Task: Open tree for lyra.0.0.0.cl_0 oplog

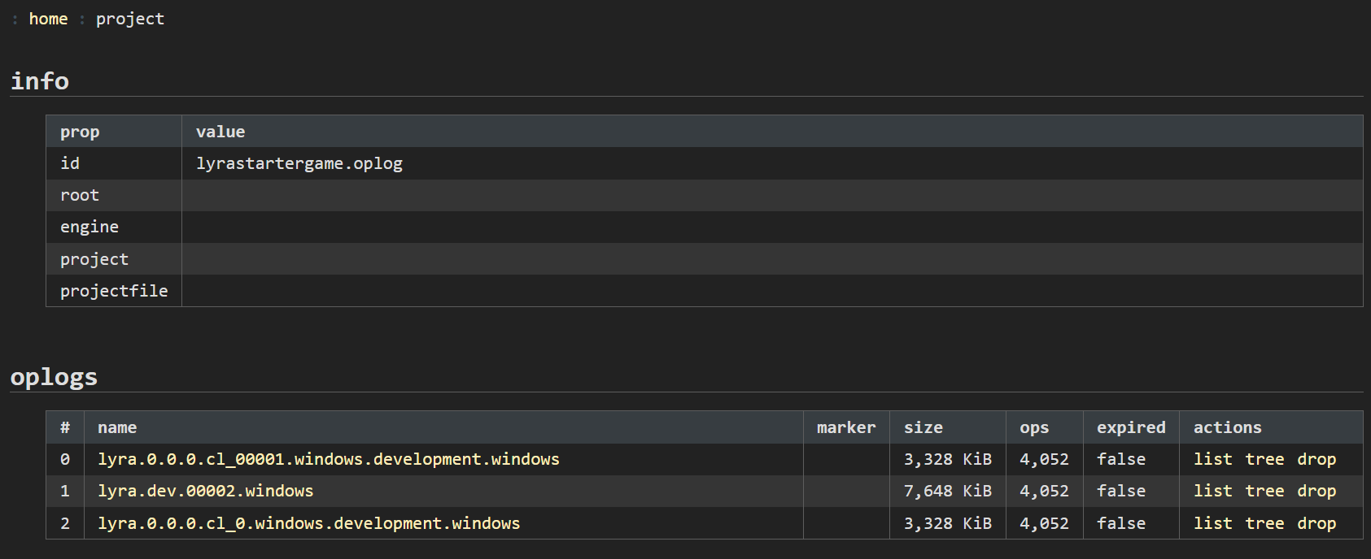Action: tap(1264, 523)
